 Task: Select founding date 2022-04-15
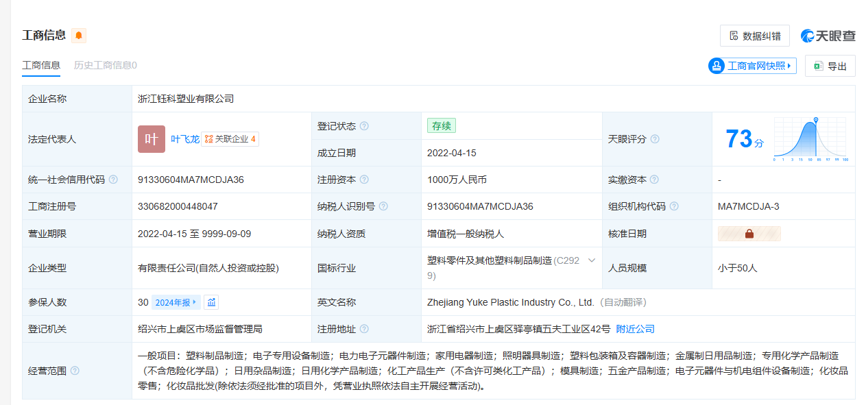pyautogui.click(x=451, y=153)
